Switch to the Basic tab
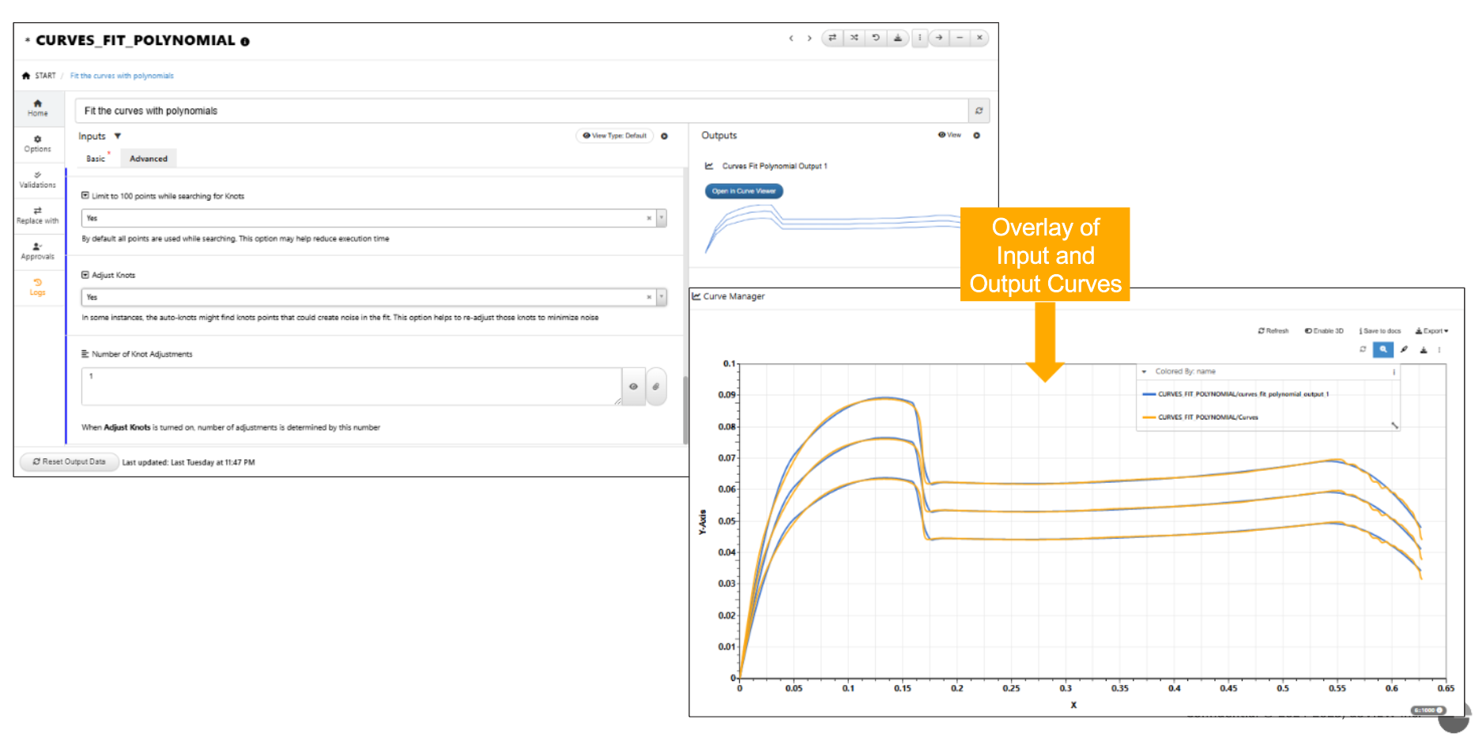This screenshot has width=1475, height=734. (96, 159)
